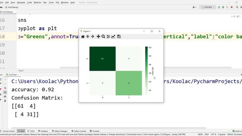
Task: Stop the running process with the red square
Action: tap(232, 7)
